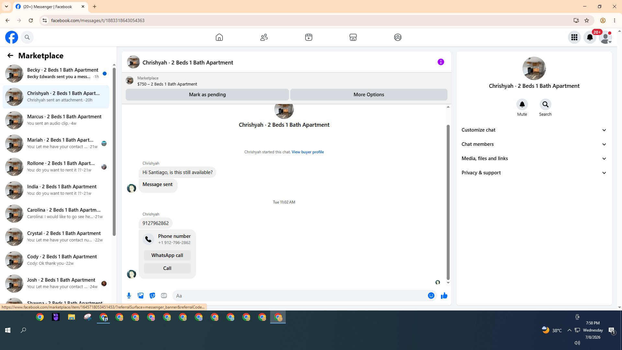Viewport: 622px width, 350px height.
Task: Expand Customize chat section
Action: 534,130
